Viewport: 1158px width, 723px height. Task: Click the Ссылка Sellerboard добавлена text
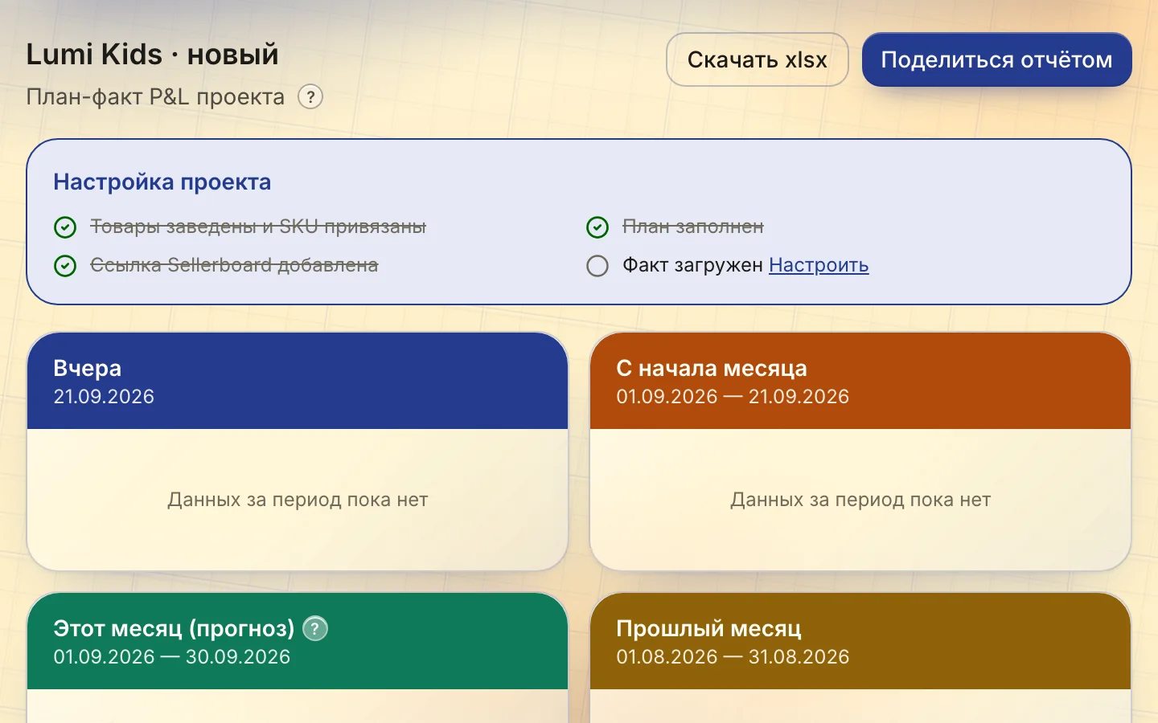coord(234,265)
